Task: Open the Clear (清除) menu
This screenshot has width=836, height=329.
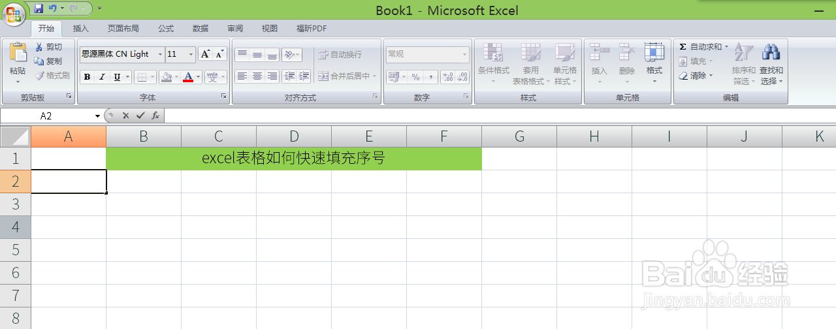Action: pyautogui.click(x=696, y=76)
